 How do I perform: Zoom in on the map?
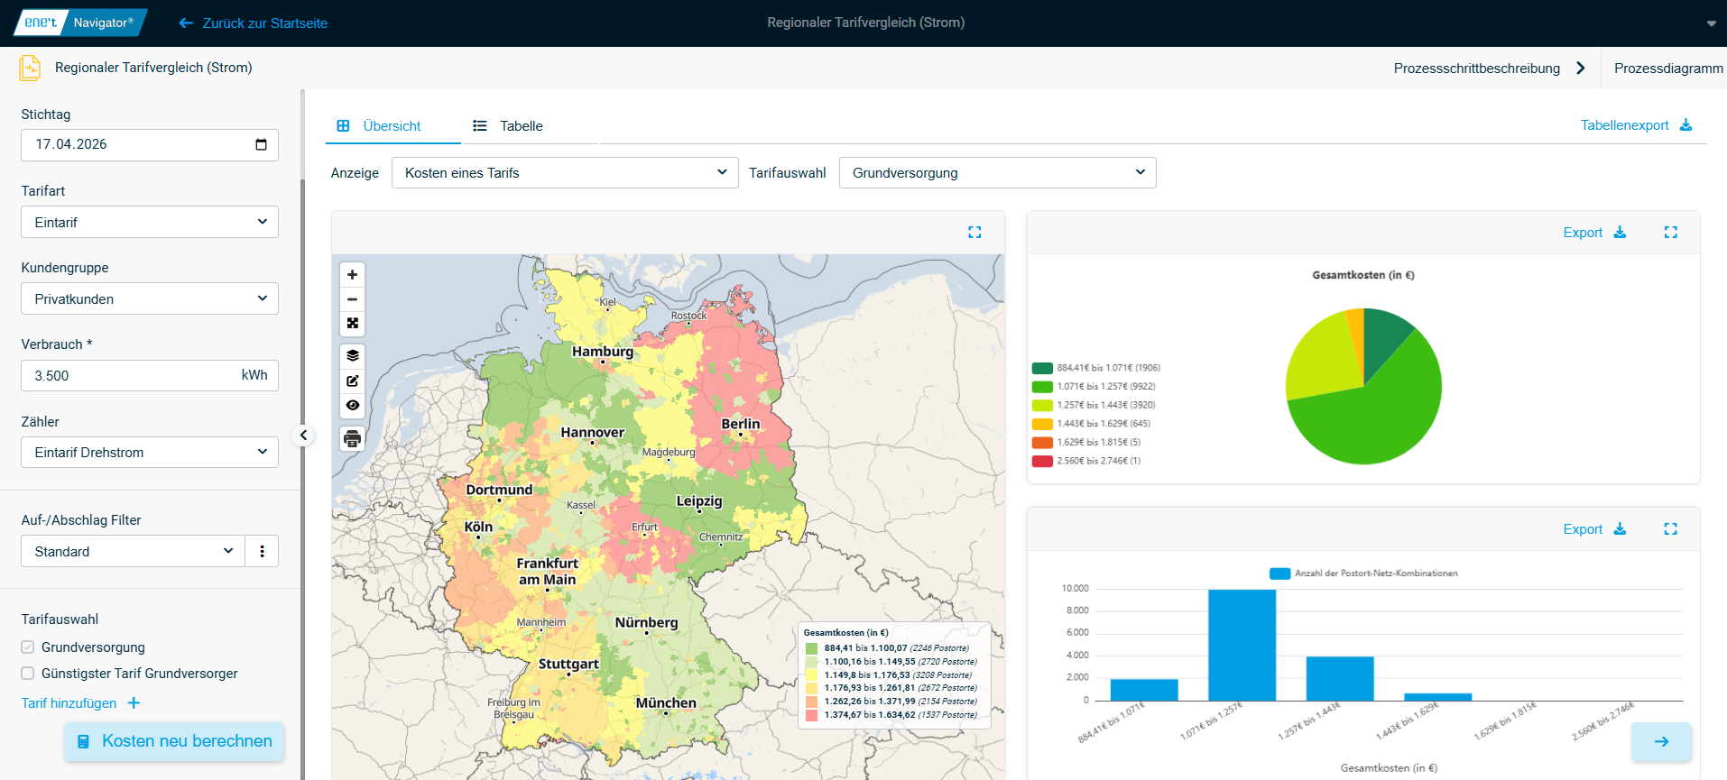pyautogui.click(x=352, y=275)
